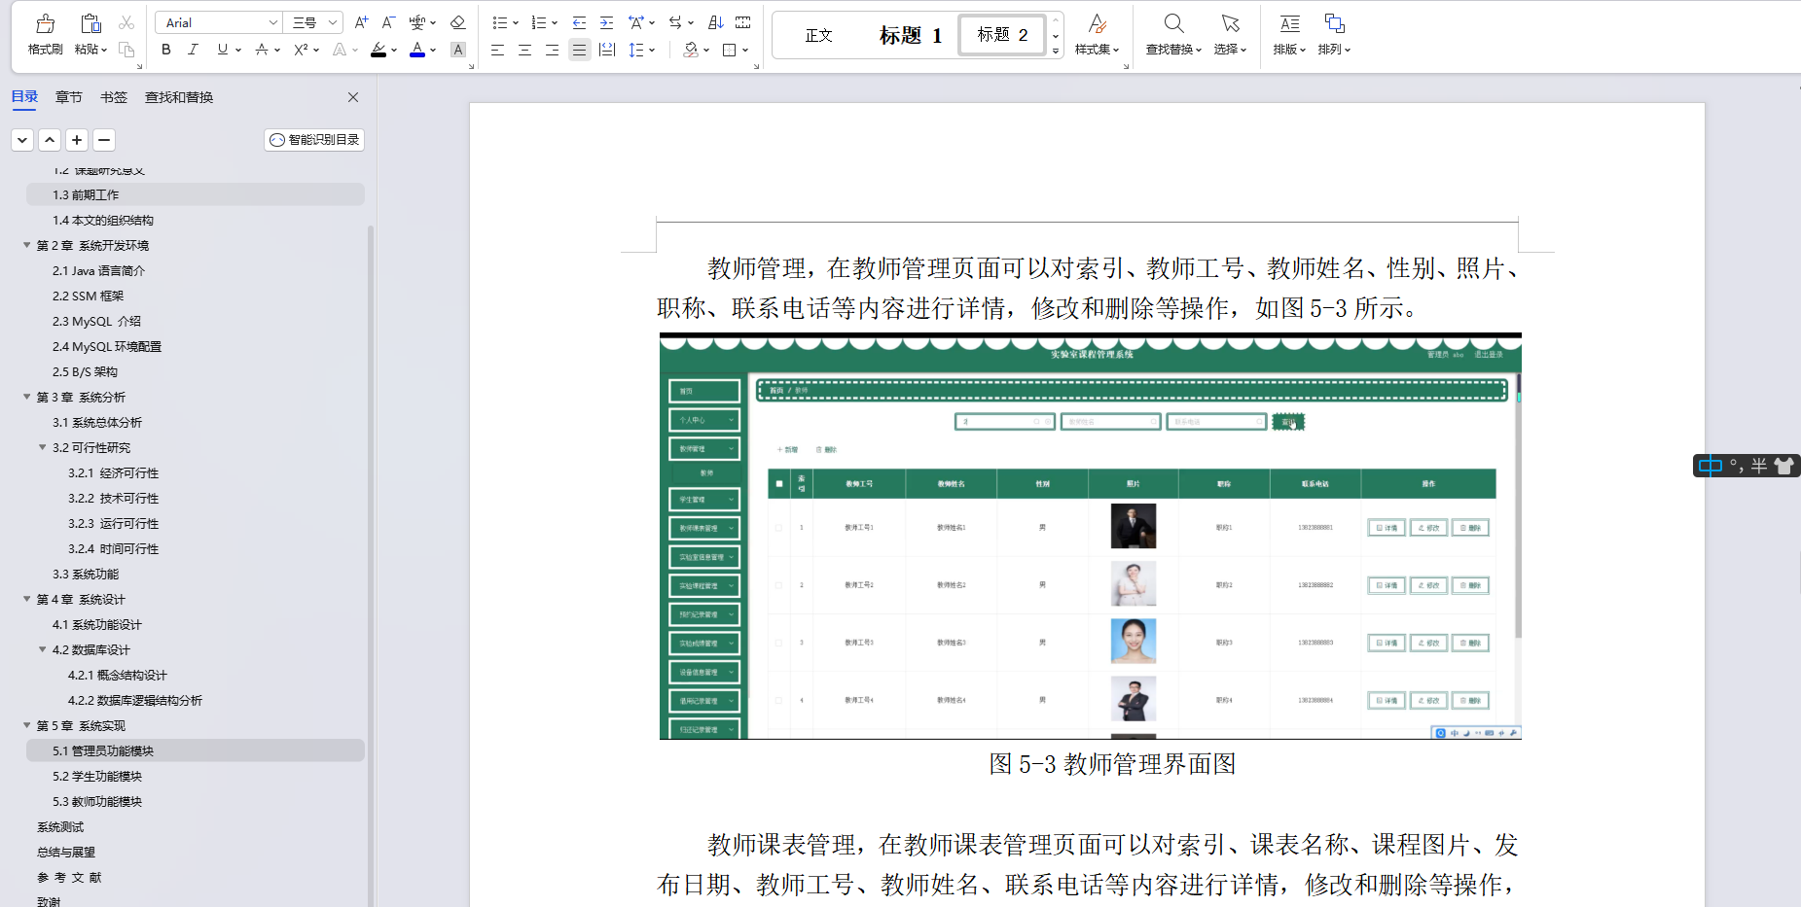Image resolution: width=1801 pixels, height=907 pixels.
Task: Click the 选择 selection arrow tool
Action: click(1230, 35)
